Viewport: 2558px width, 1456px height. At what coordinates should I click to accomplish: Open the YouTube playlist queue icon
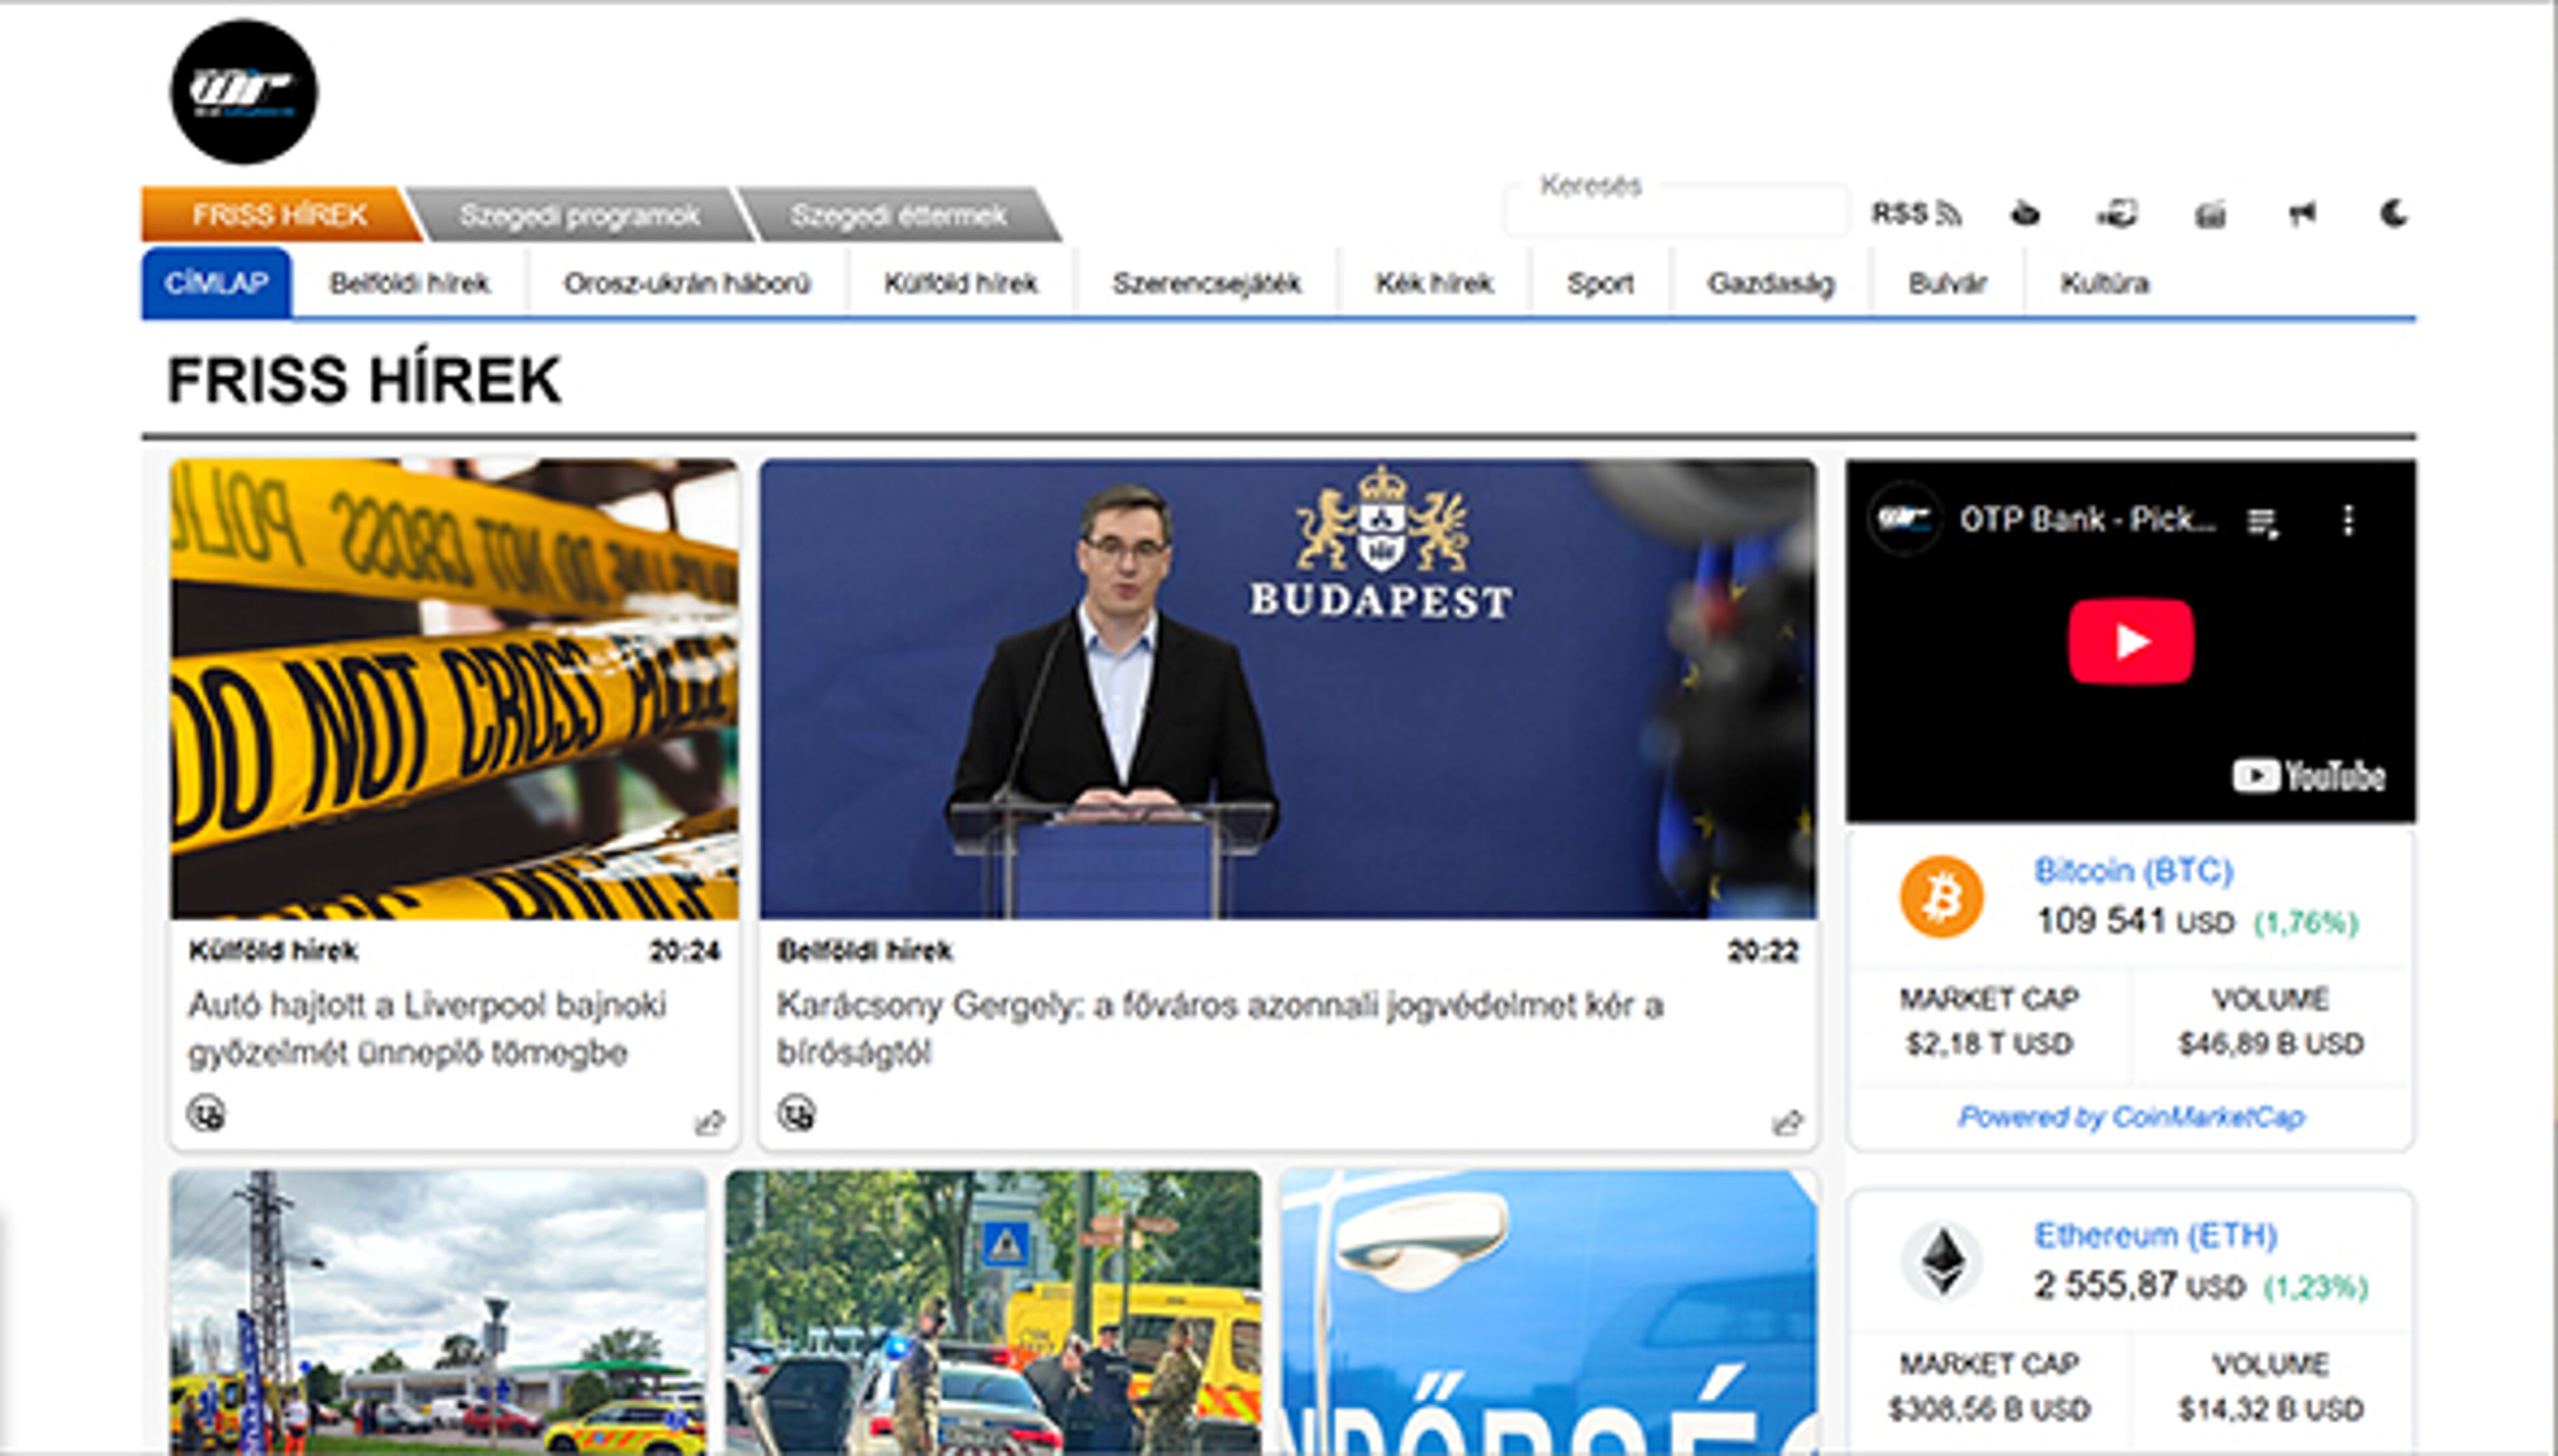[2263, 522]
